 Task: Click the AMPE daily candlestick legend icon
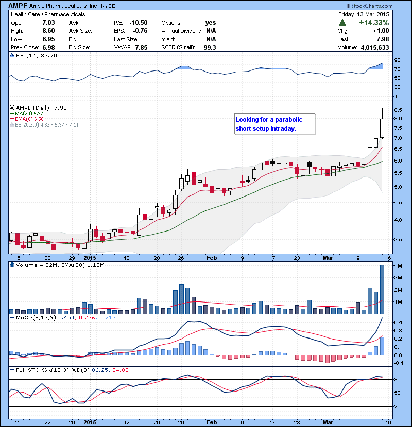click(12, 108)
